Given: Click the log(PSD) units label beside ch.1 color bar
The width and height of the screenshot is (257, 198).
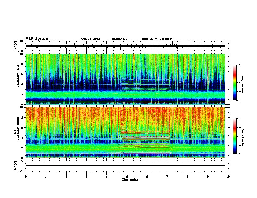Looking at the screenshot, I should [x=243, y=84].
